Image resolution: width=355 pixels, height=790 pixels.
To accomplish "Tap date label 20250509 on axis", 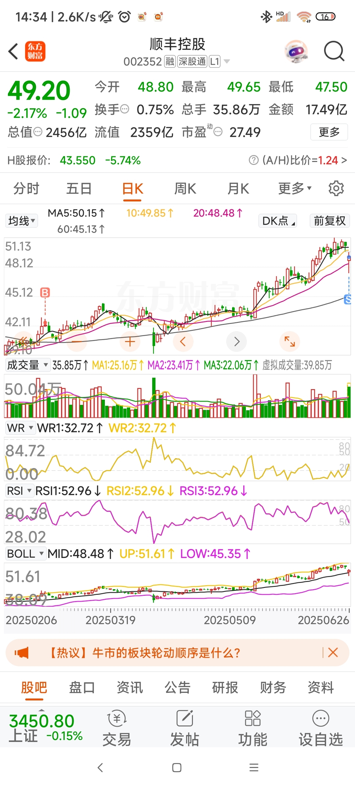I will point(230,620).
